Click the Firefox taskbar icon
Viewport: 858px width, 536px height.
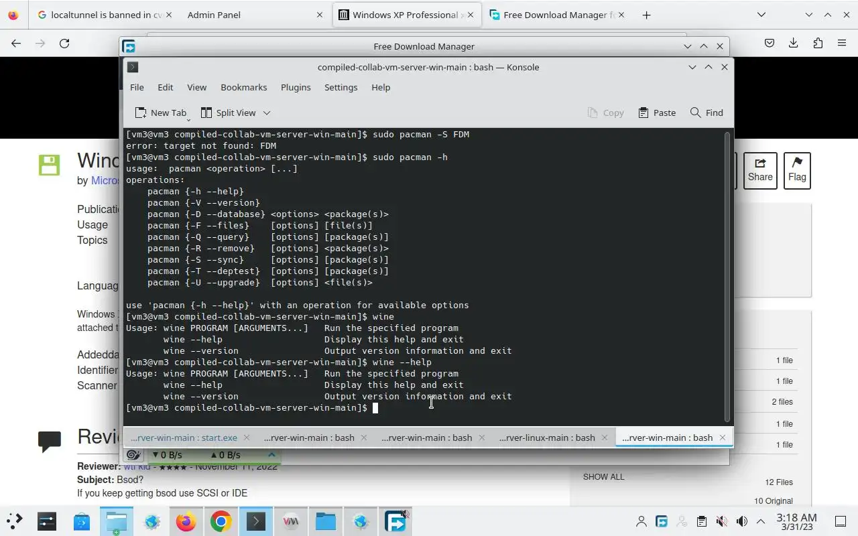(186, 521)
